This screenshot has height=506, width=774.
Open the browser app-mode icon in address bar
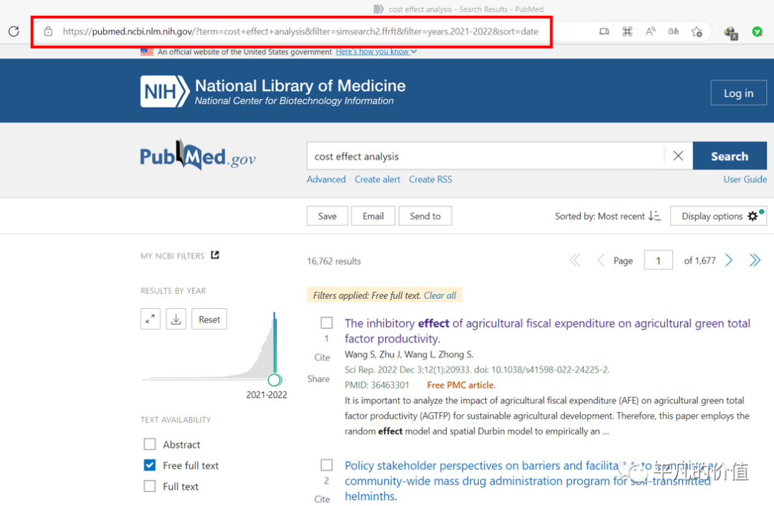(x=604, y=32)
